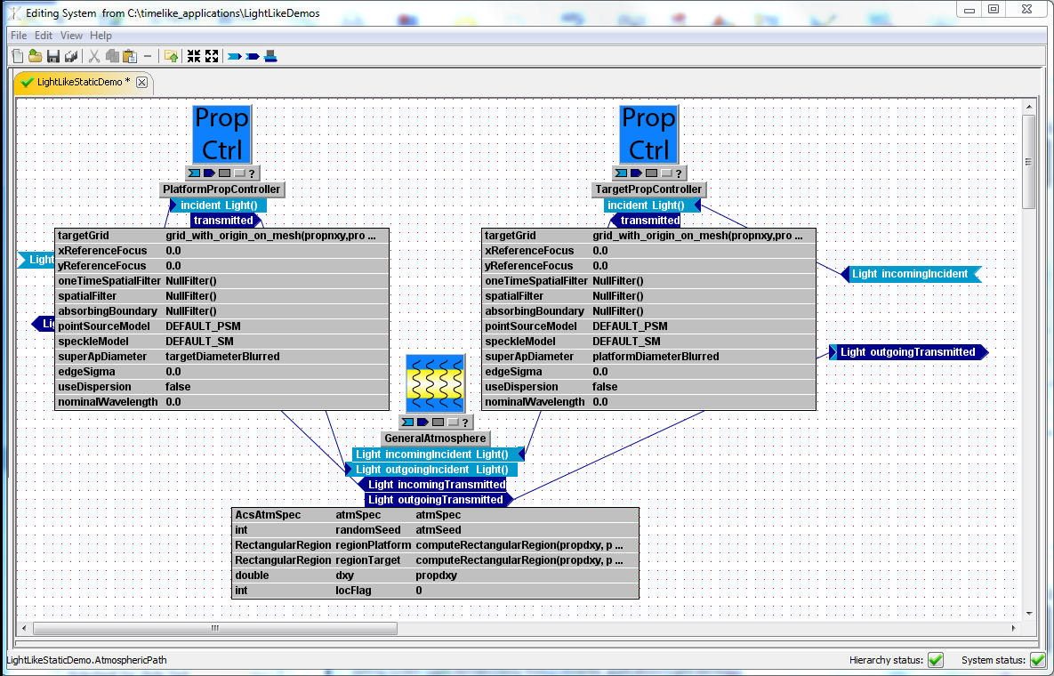Click the PlatformPropController Prop Ctrl block icon
Viewport: 1054px width, 676px height.
(x=221, y=134)
